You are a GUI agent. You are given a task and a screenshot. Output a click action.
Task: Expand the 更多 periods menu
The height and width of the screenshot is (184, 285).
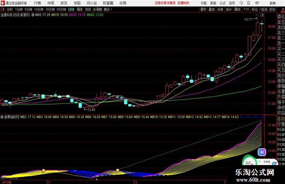(108, 9)
